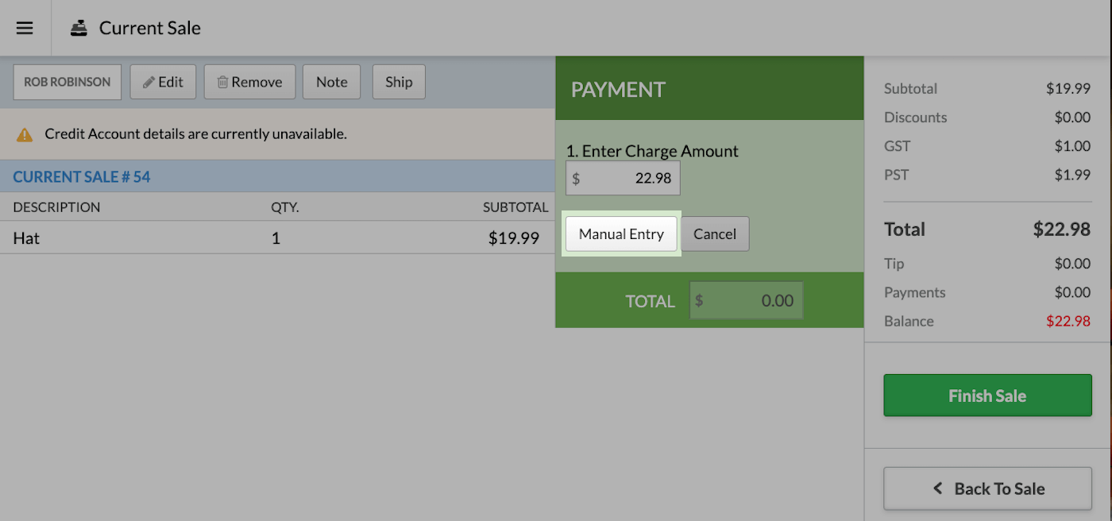Click the red Balance amount $22.98
Viewport: 1112px width, 521px height.
[1068, 321]
